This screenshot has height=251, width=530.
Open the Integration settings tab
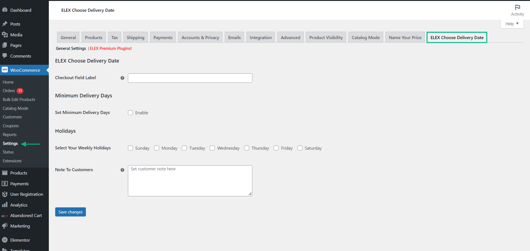coord(261,37)
